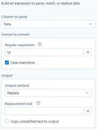Open the Regular expression help icon
Viewport: 97px width, 130px height.
[39, 44]
